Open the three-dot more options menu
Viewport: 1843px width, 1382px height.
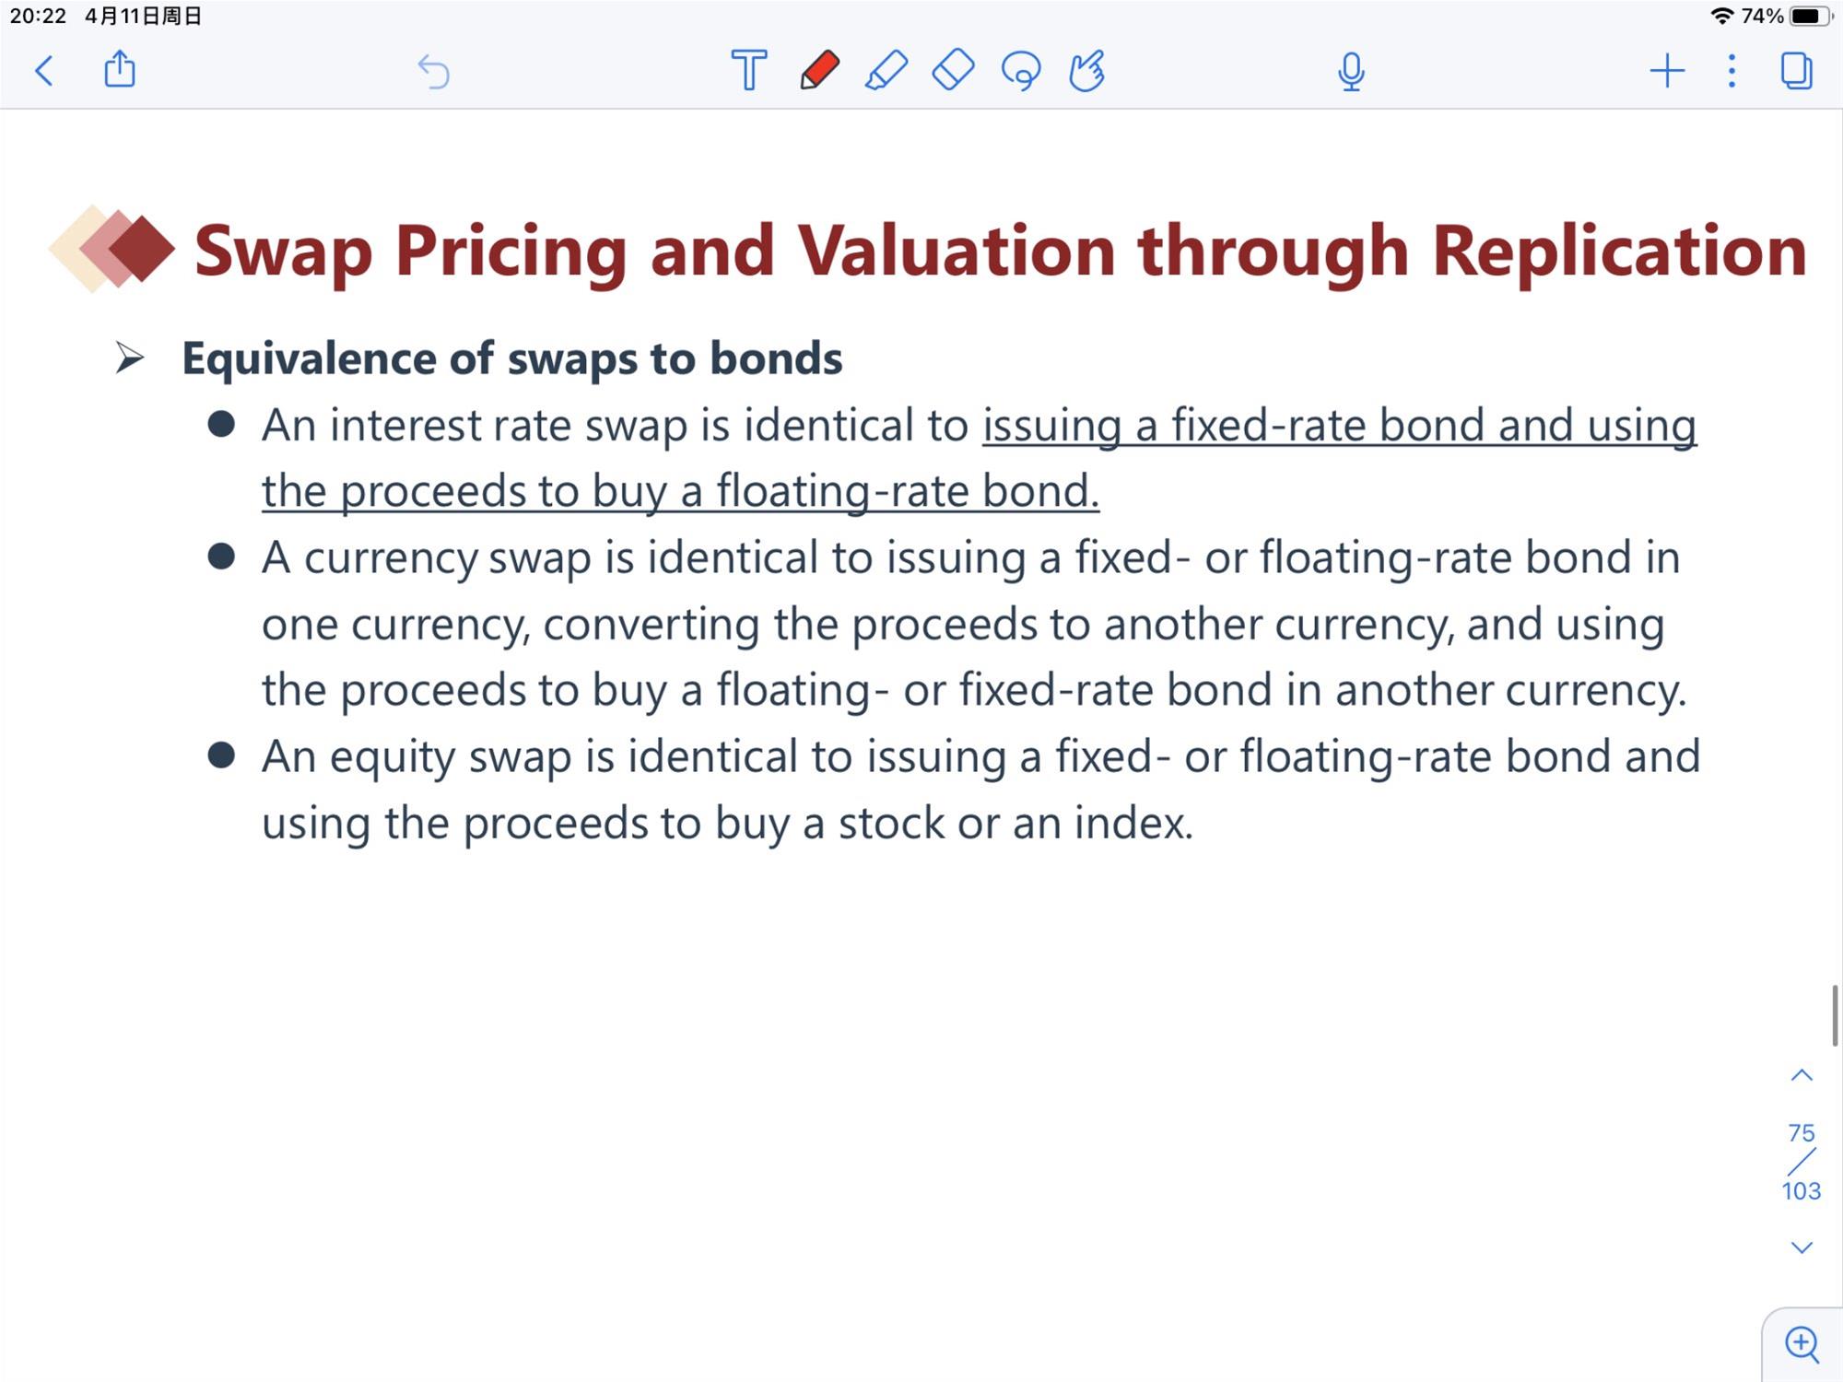click(x=1732, y=71)
